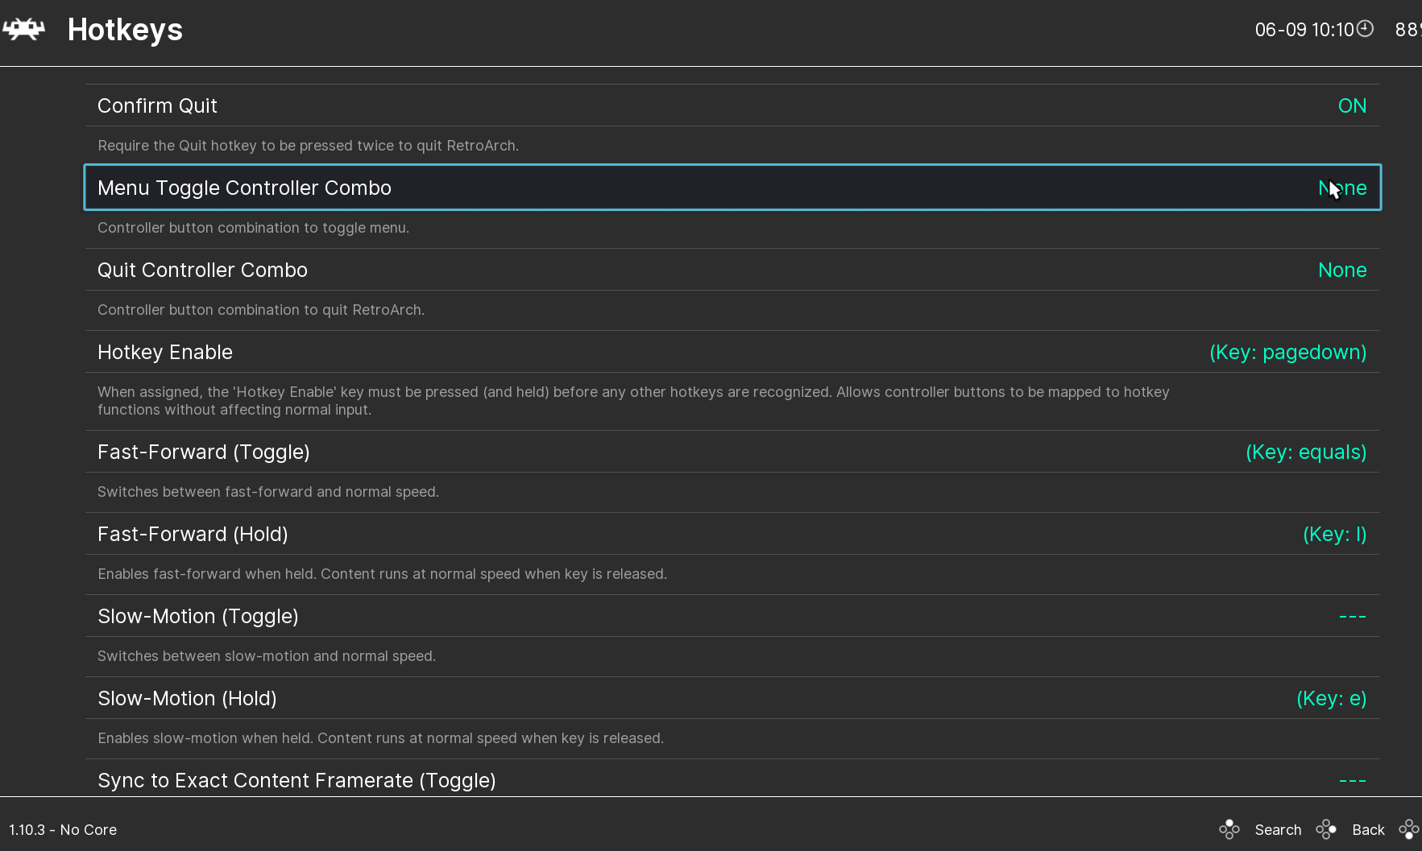Select the Slow-Motion (Hold) key e binding
Screen dimensions: 1422x851
pos(1331,698)
